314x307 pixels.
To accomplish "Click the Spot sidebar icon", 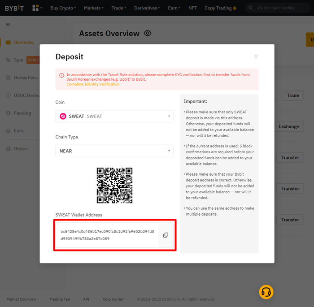I will click(8, 60).
